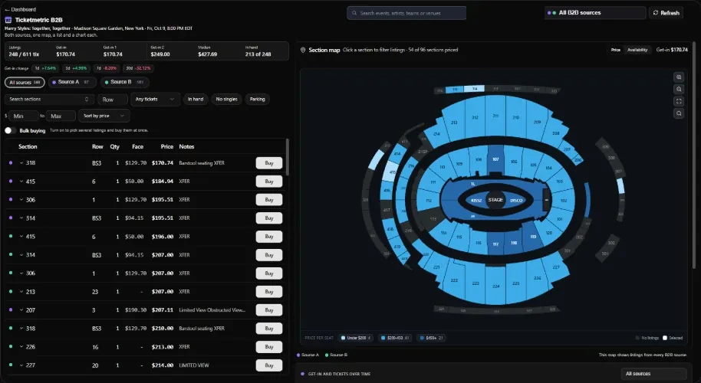The width and height of the screenshot is (701, 383).
Task: Toggle fullscreen for the section map
Action: point(679,101)
